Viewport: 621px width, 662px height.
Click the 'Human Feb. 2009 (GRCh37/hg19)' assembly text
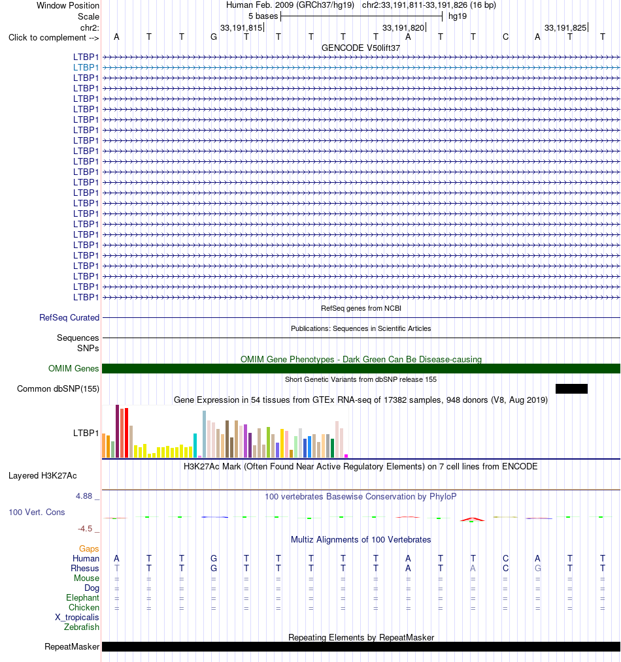click(290, 5)
